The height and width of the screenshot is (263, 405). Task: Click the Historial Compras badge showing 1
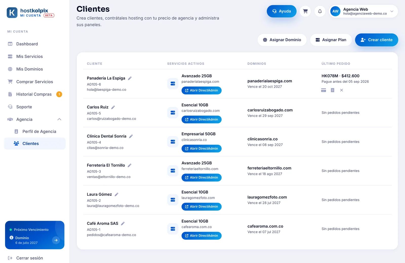(59, 94)
